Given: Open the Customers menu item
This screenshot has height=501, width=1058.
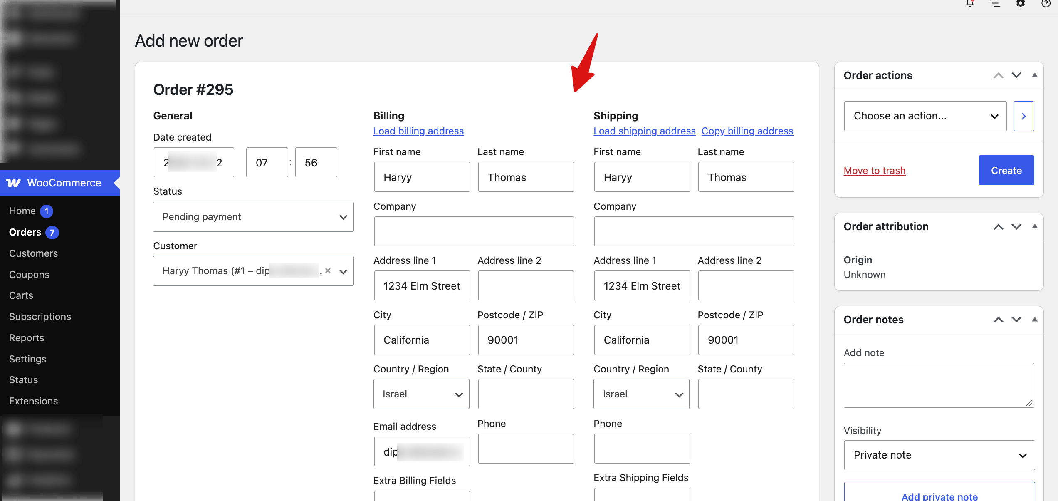Looking at the screenshot, I should (33, 253).
